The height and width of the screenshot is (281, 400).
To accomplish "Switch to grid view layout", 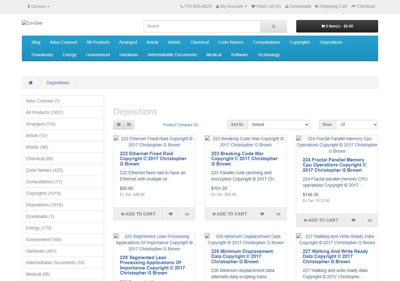I will (129, 125).
